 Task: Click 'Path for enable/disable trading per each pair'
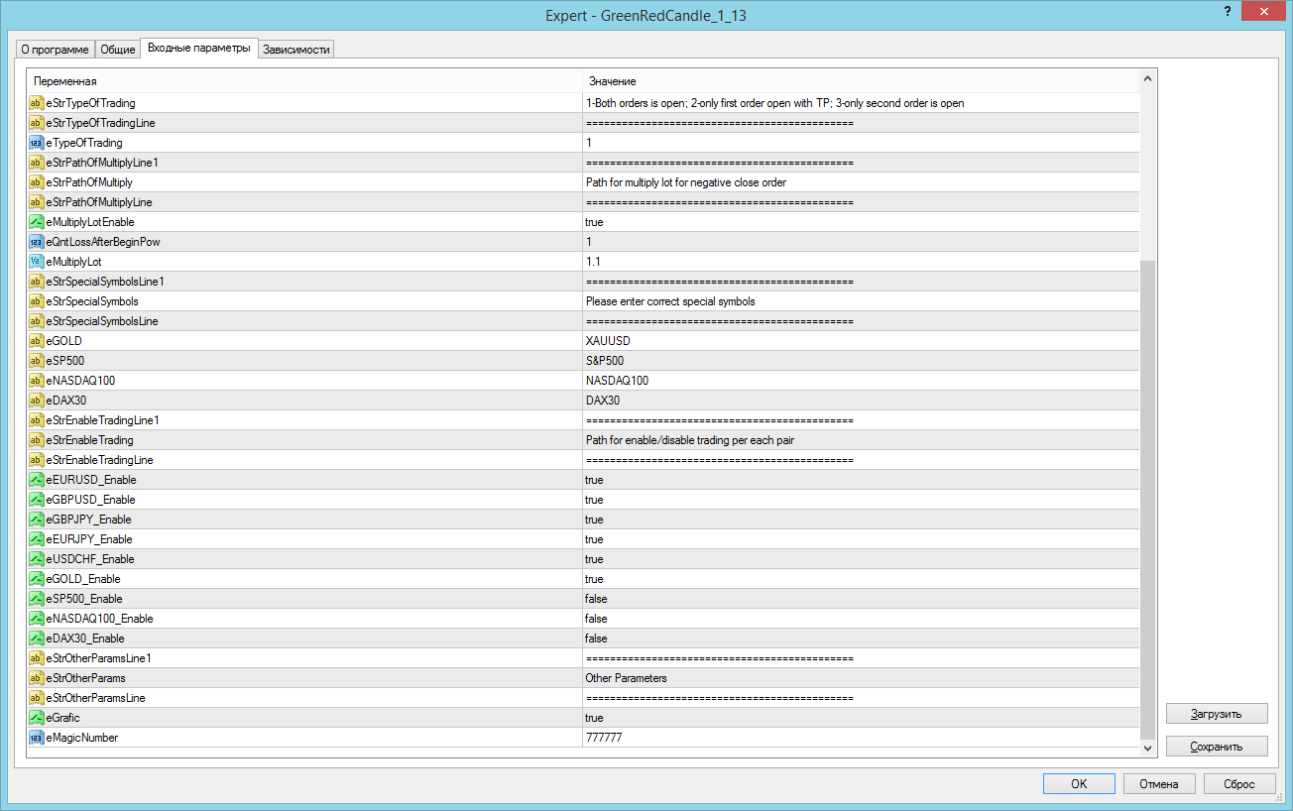coord(690,440)
